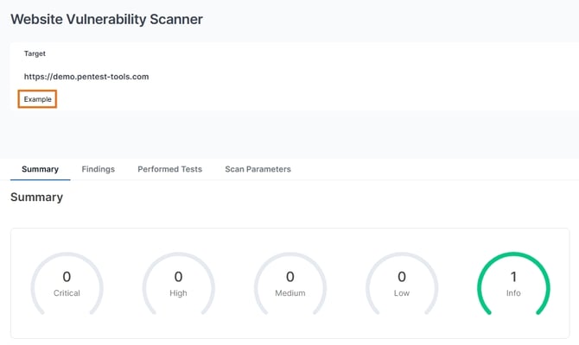Image resolution: width=579 pixels, height=345 pixels.
Task: Select the High severity gauge arc
Action: pos(178,254)
